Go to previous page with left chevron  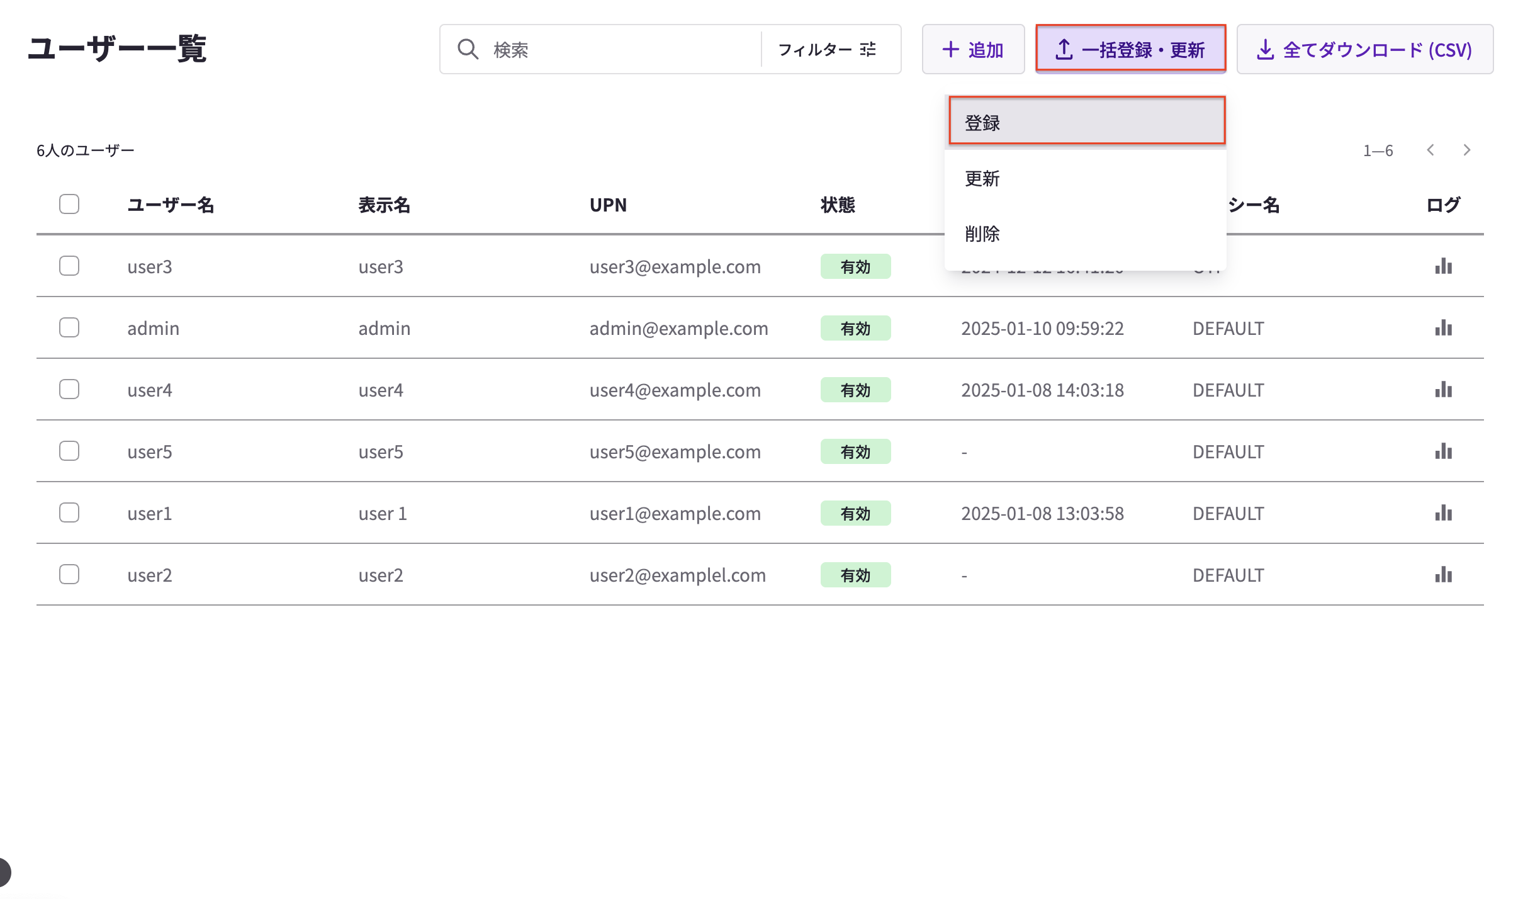[x=1431, y=150]
